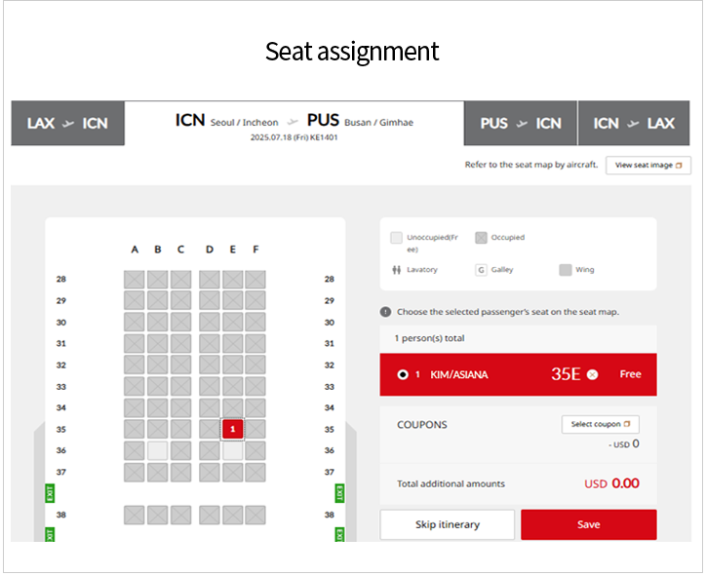Switch to LAX to ICN flight tab
706x576 pixels.
pos(67,124)
